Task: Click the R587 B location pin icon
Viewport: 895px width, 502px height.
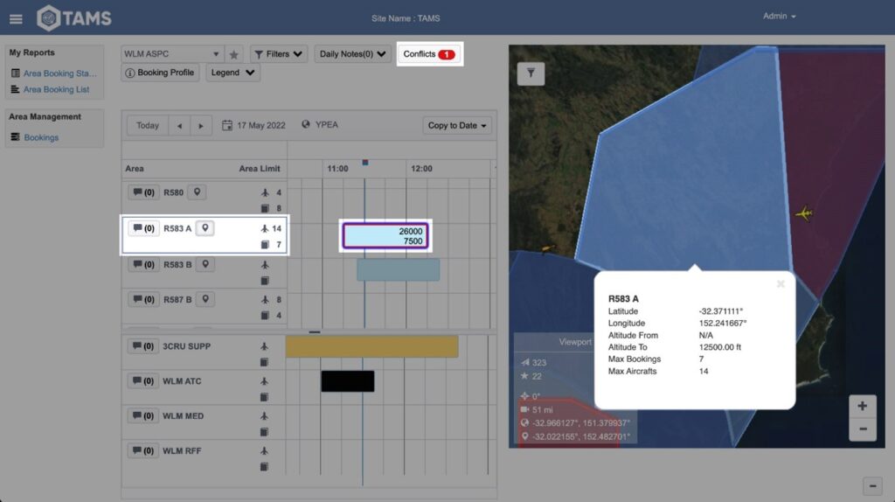Action: coord(205,299)
